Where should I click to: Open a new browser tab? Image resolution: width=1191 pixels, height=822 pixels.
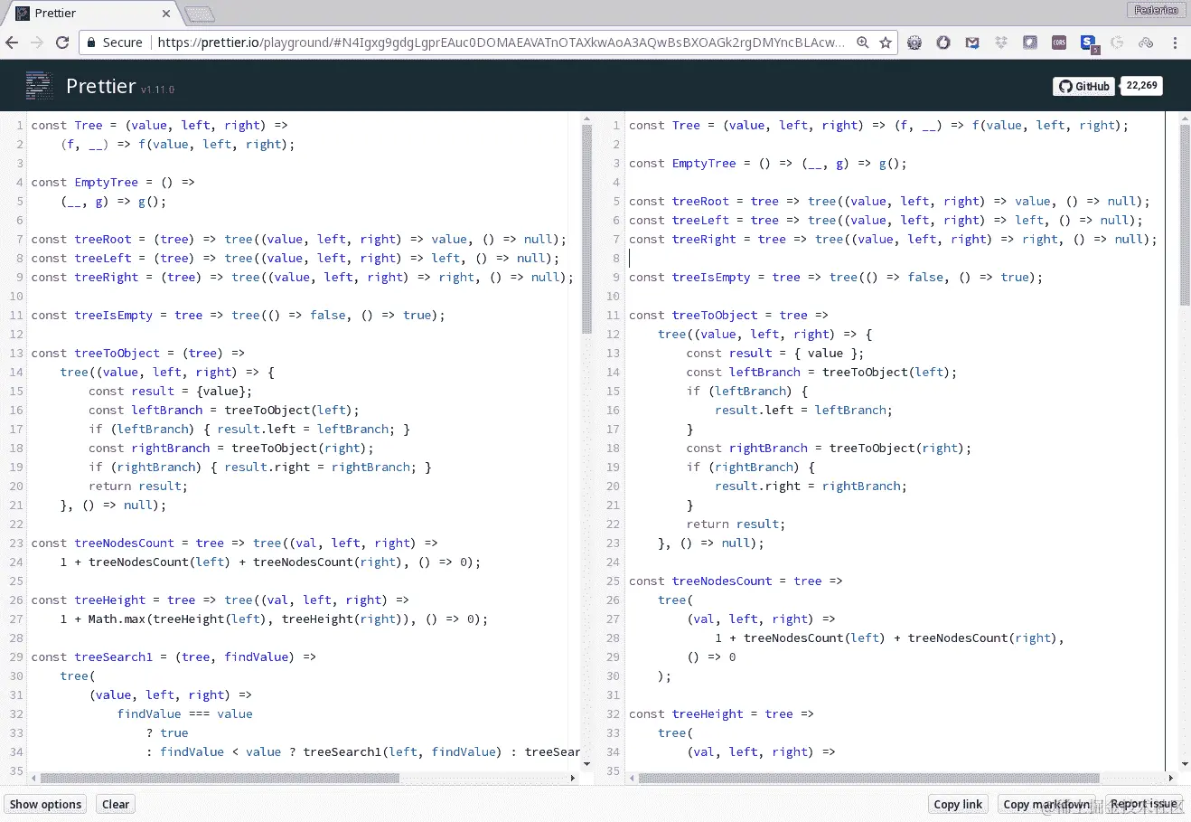[199, 14]
